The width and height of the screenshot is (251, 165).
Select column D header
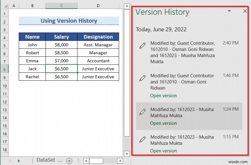(x=98, y=6)
